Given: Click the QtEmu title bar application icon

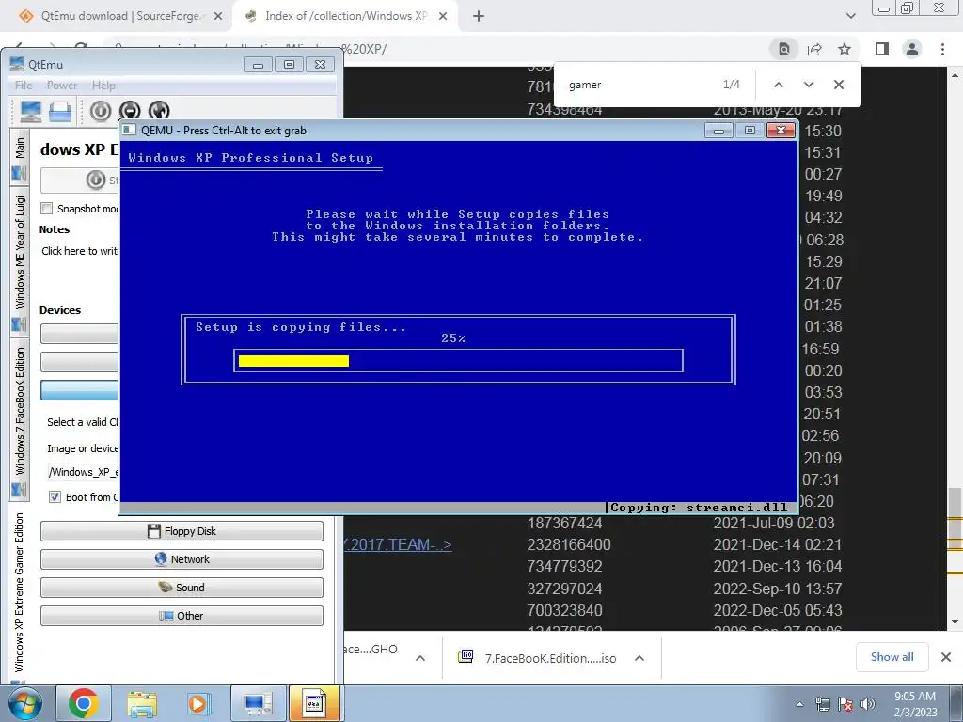Looking at the screenshot, I should click(x=17, y=64).
